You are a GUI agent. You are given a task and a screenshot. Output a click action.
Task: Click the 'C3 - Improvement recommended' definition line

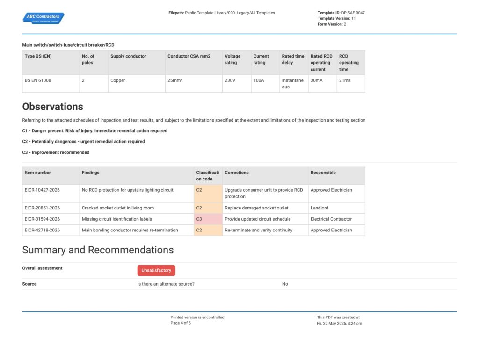pyautogui.click(x=56, y=152)
